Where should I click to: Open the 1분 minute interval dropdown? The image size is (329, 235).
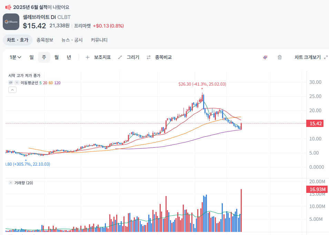tap(16, 57)
